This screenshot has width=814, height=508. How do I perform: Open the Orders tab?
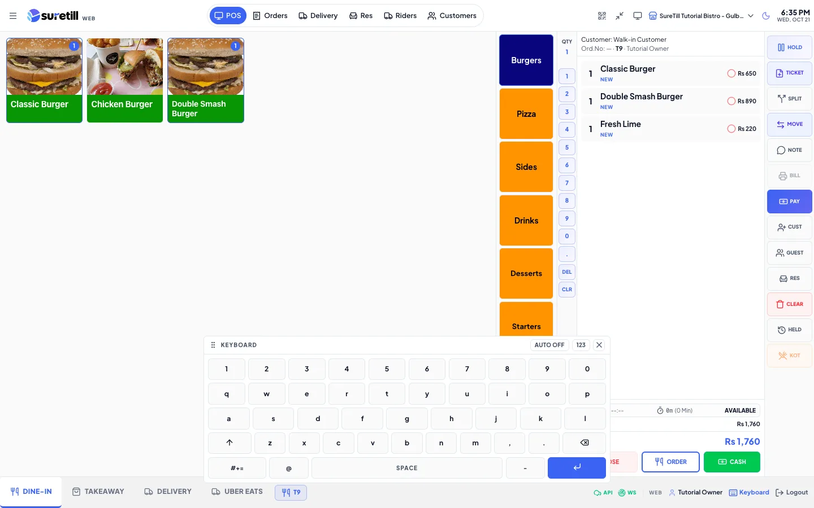pos(270,16)
